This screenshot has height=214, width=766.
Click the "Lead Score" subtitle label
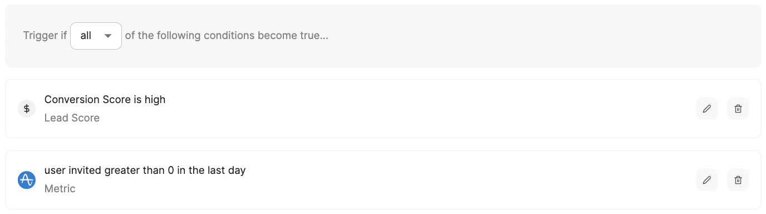(x=72, y=118)
